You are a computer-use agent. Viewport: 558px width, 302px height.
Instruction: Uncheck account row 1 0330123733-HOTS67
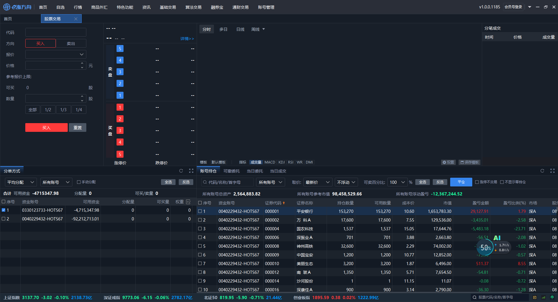click(3, 210)
